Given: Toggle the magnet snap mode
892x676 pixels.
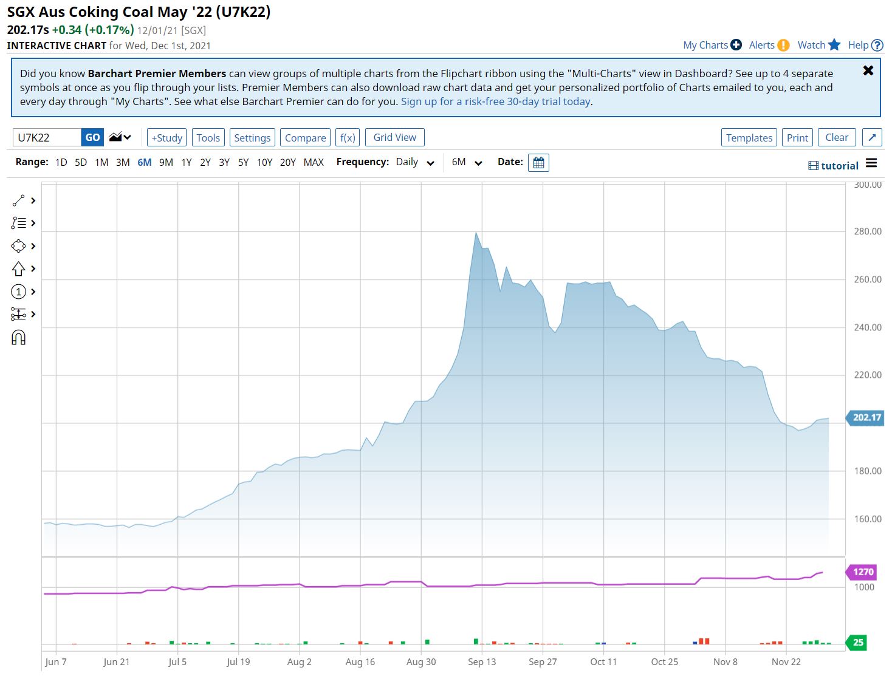Looking at the screenshot, I should [19, 338].
